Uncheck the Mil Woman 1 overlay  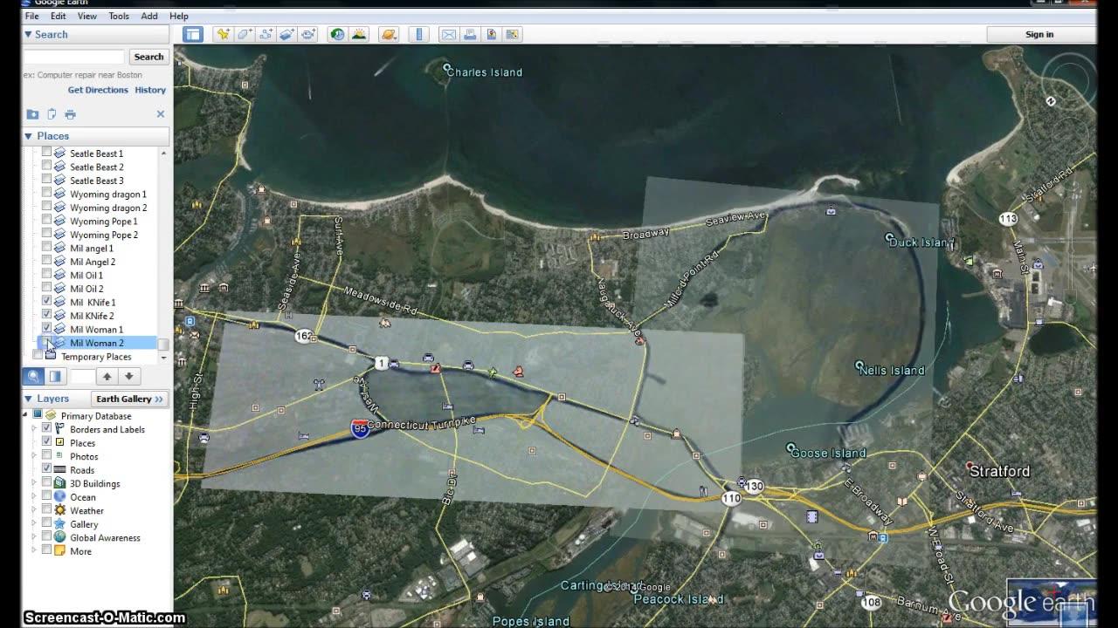coord(47,329)
